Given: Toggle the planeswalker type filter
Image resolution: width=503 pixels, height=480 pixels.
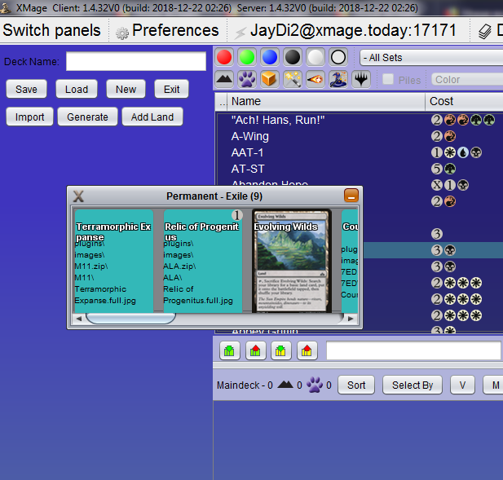Looking at the screenshot, I should tap(361, 79).
